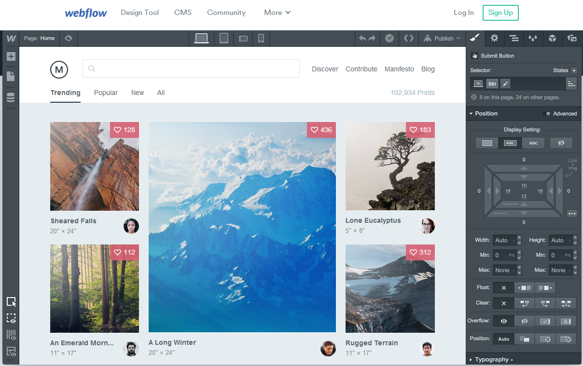Screen dimensions: 583x366
Task: Open the Navigator panel icon
Action: (x=514, y=38)
